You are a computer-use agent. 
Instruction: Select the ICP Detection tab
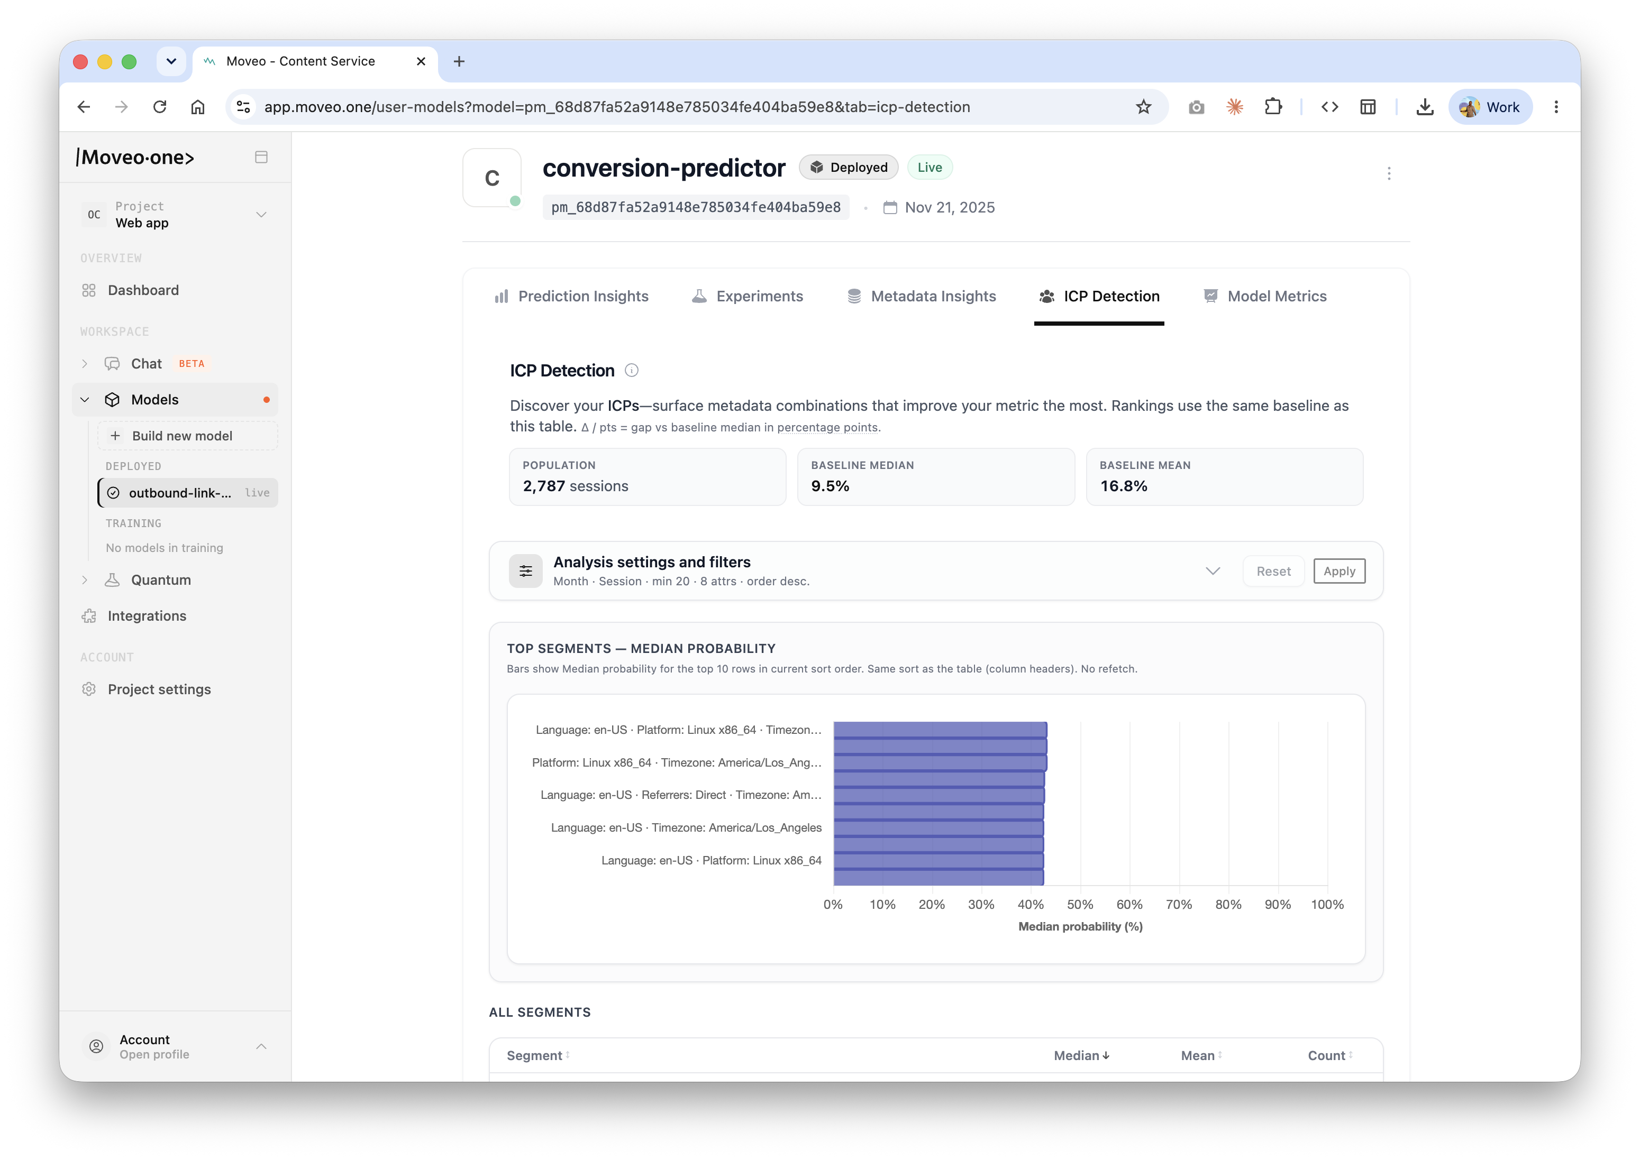[x=1098, y=297]
